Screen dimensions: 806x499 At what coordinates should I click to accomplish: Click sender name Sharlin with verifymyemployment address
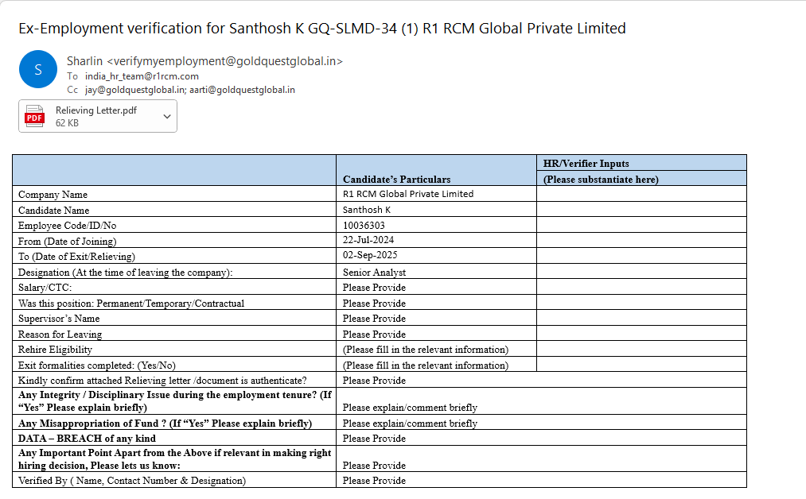click(204, 61)
